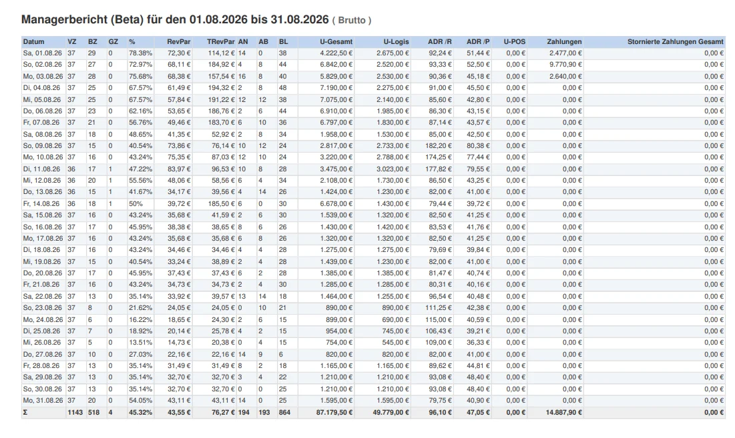This screenshot has width=735, height=438.
Task: Select the row date So, 09.08.26
Action: [42, 145]
